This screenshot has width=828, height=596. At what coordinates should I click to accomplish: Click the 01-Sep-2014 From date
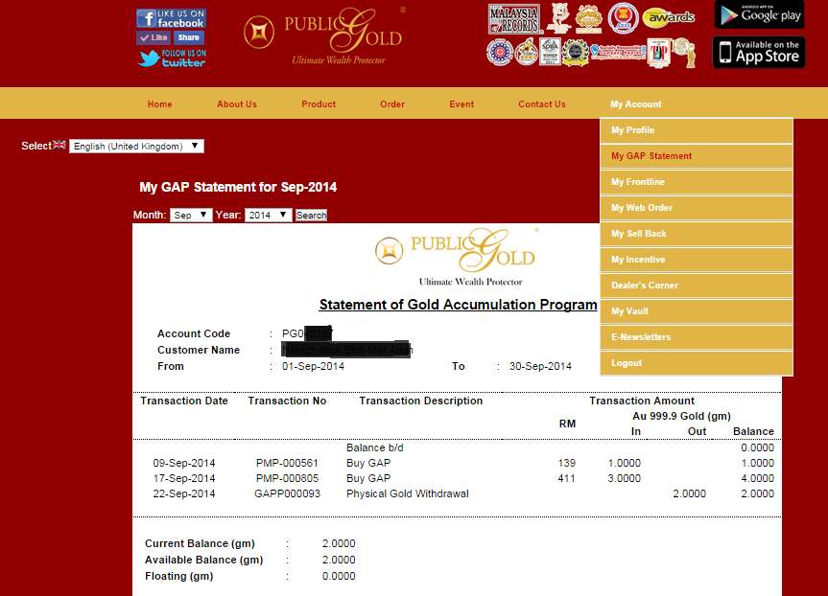coord(313,367)
